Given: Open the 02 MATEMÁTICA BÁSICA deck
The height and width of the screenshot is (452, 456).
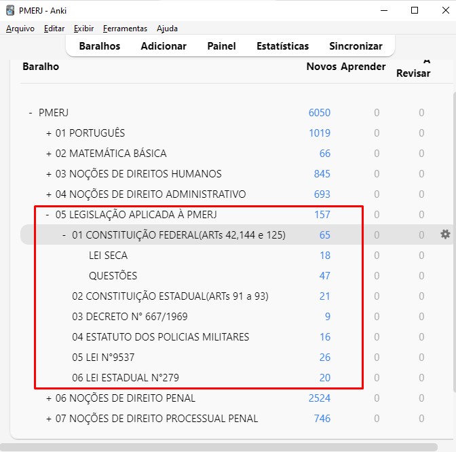Looking at the screenshot, I should pyautogui.click(x=111, y=154).
